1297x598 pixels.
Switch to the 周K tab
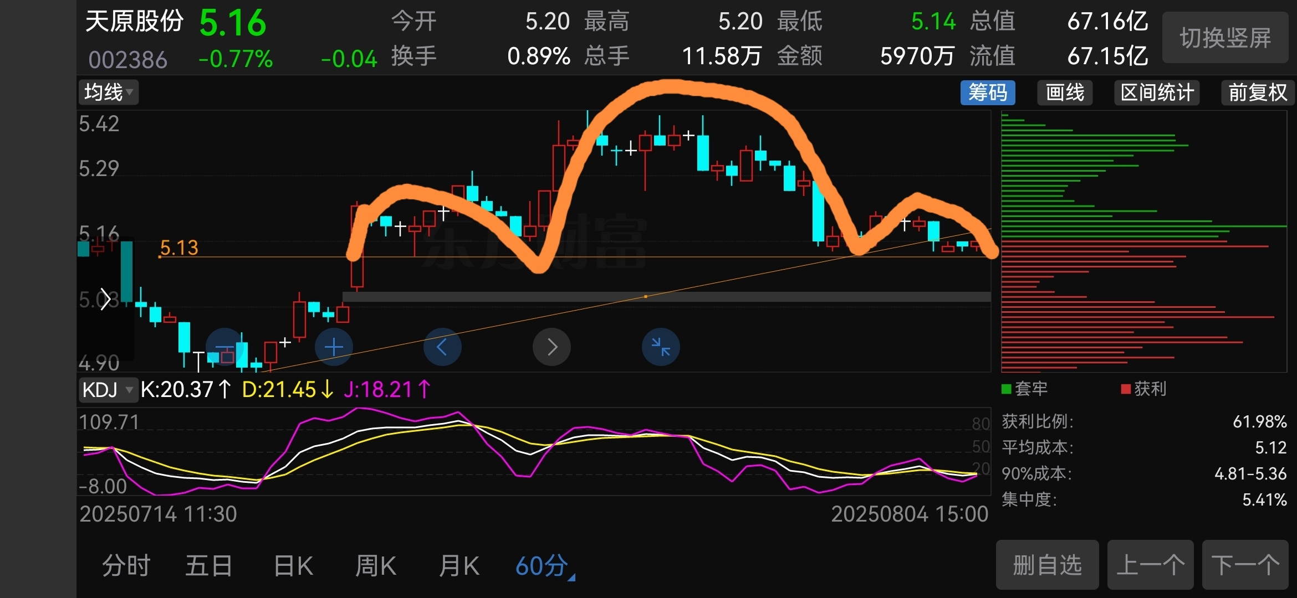click(376, 566)
